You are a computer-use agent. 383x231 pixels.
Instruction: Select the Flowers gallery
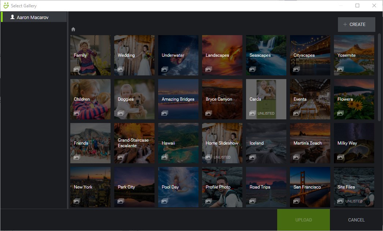pyautogui.click(x=354, y=99)
